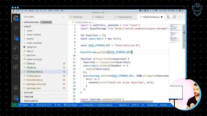This screenshot has width=207, height=116.
Task: Open the Code menu in macOS menu bar
Action: point(18,11)
